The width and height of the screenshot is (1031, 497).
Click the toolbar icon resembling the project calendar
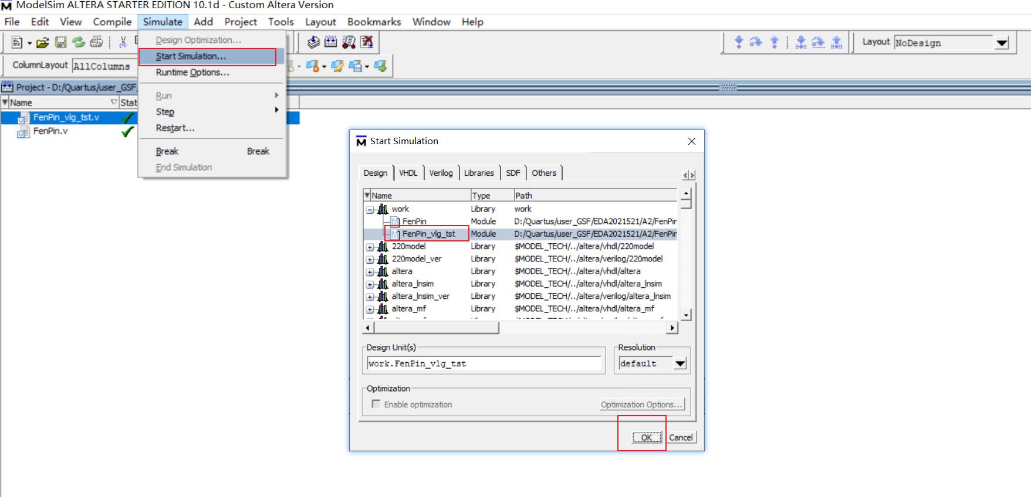(x=331, y=42)
